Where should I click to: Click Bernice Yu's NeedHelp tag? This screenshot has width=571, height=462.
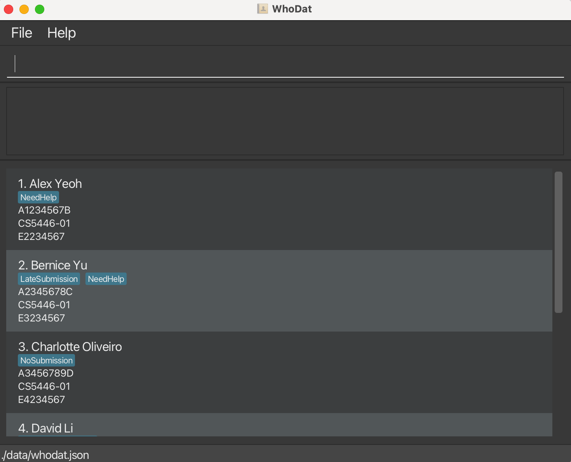click(106, 279)
